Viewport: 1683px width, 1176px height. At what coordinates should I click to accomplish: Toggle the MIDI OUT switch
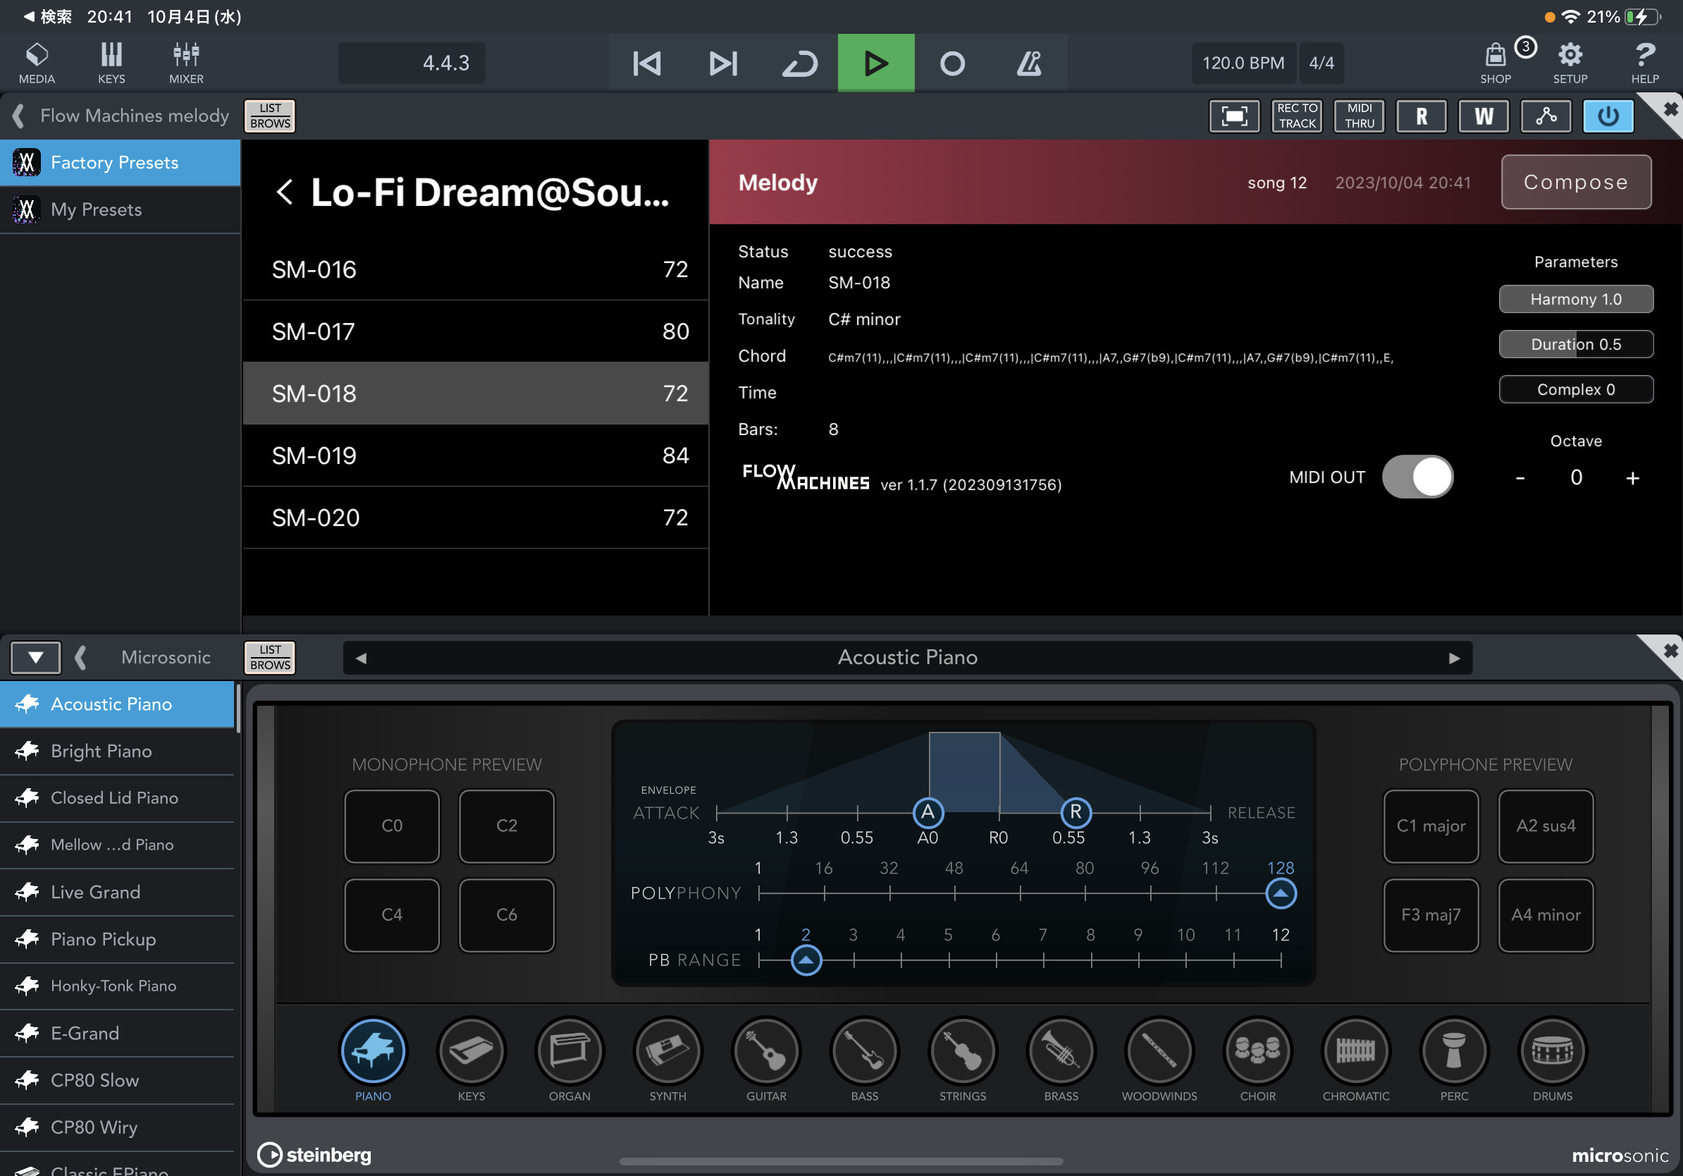tap(1417, 477)
